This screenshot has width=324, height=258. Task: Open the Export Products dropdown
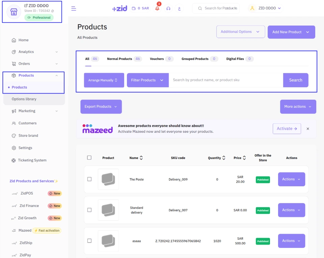pyautogui.click(x=101, y=107)
